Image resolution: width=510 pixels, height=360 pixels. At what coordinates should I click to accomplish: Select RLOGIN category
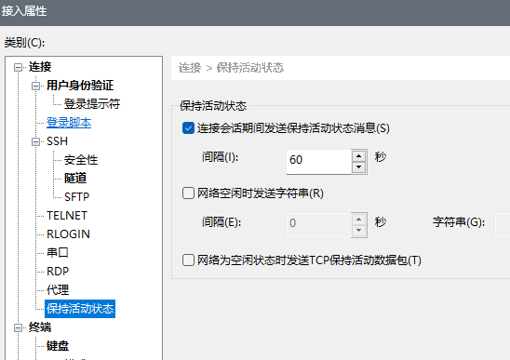point(68,234)
